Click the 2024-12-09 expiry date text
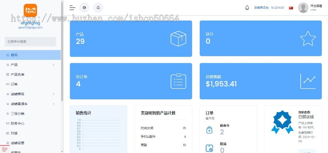The image size is (328, 153). [306, 139]
